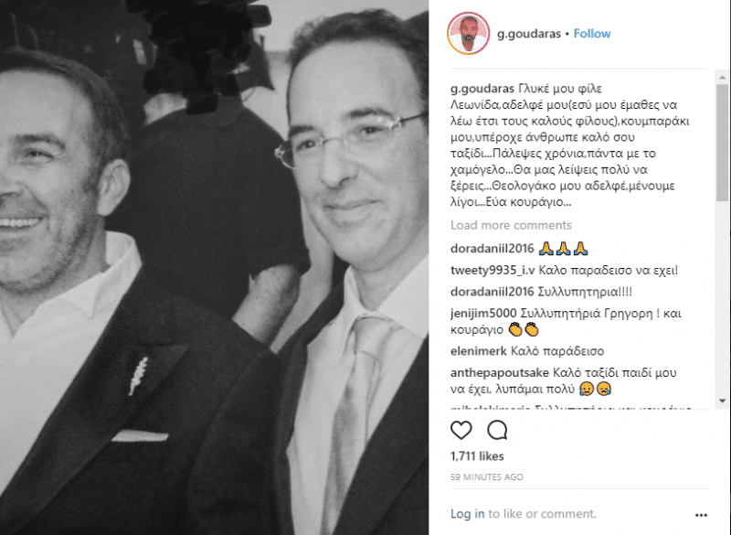
Task: Open the 59 minutes ago timestamp
Action: click(487, 477)
